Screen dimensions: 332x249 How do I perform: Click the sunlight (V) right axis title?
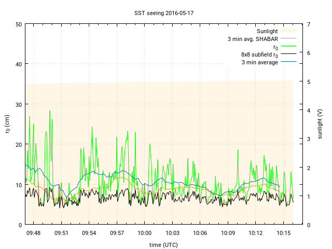[321, 125]
